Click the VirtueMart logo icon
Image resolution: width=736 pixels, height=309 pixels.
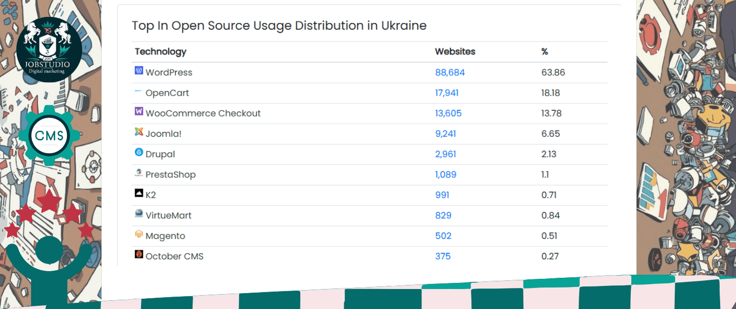139,213
